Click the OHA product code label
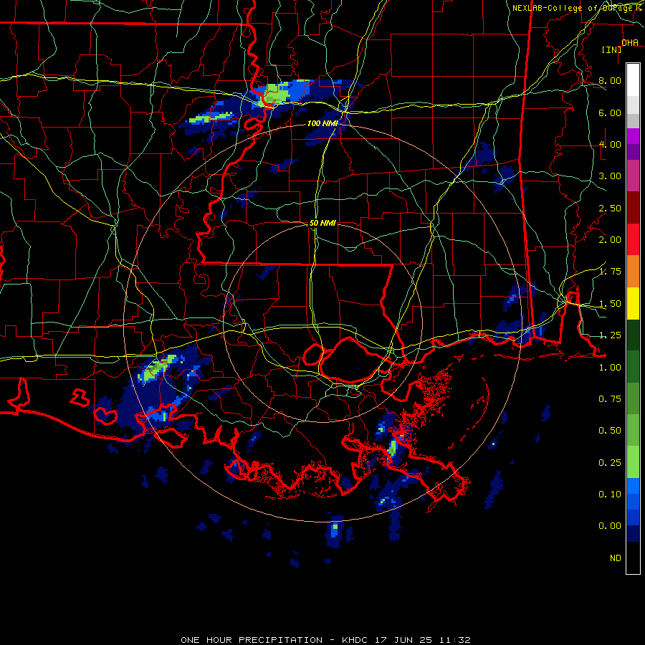 click(630, 43)
